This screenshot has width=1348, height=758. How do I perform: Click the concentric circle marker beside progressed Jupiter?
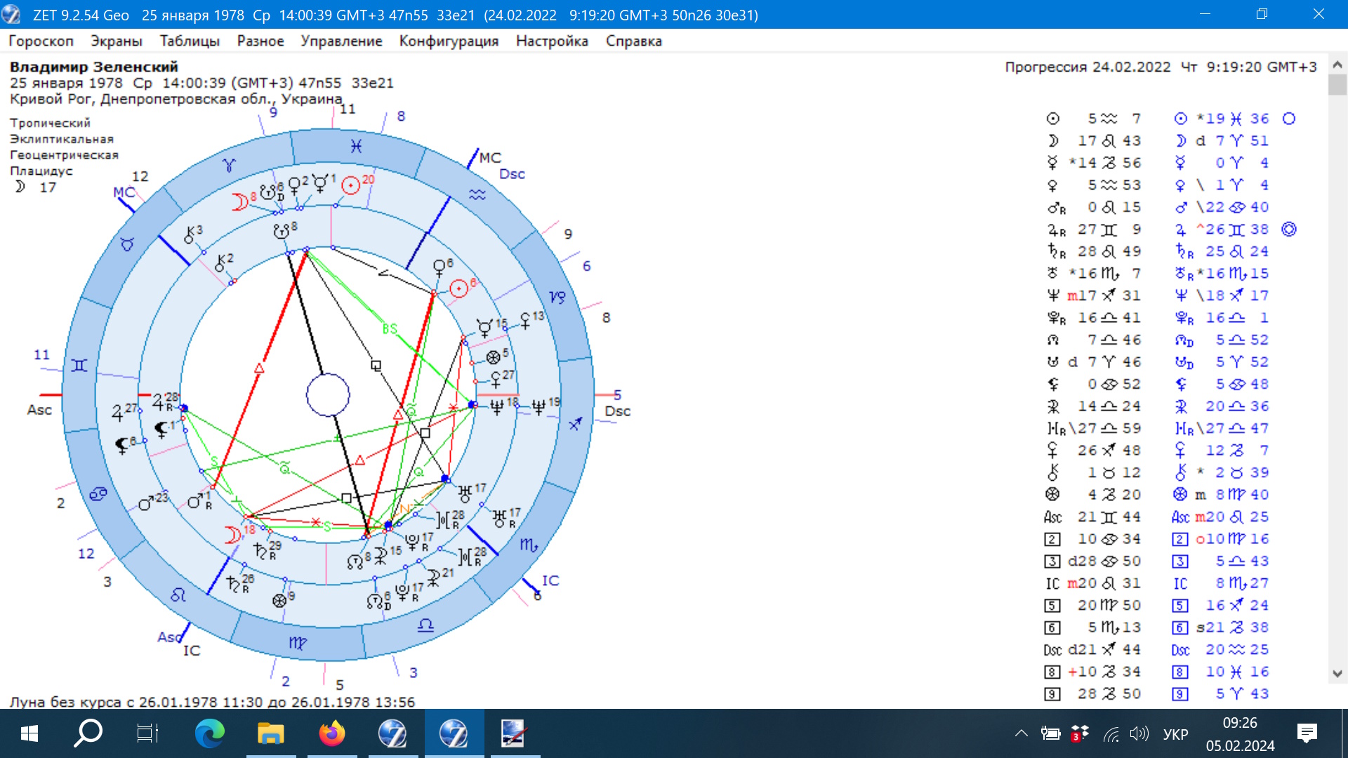tap(1289, 230)
